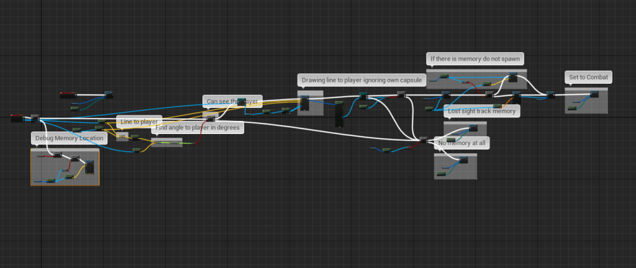The image size is (636, 268).
Task: Click tall node inside Drawing line comment box
Action: click(x=305, y=103)
